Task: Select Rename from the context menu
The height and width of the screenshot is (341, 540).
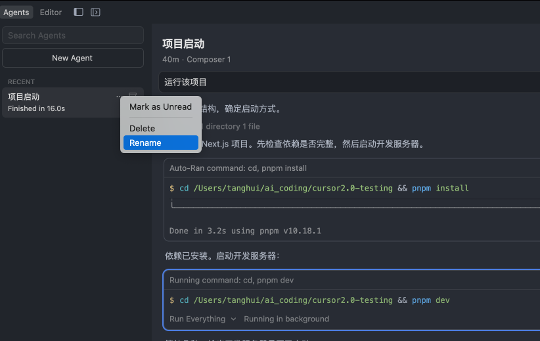Action: (160, 143)
